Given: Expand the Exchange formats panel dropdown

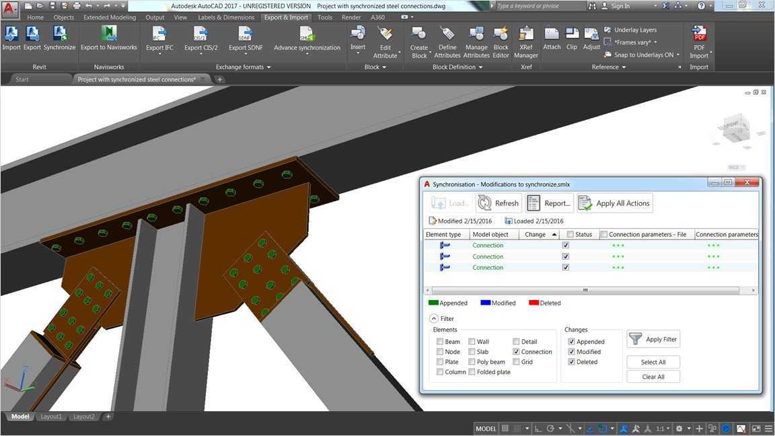Looking at the screenshot, I should tap(269, 67).
